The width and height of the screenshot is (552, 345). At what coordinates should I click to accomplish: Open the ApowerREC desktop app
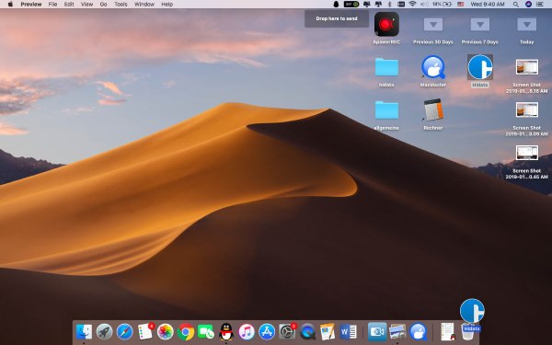coord(386,24)
